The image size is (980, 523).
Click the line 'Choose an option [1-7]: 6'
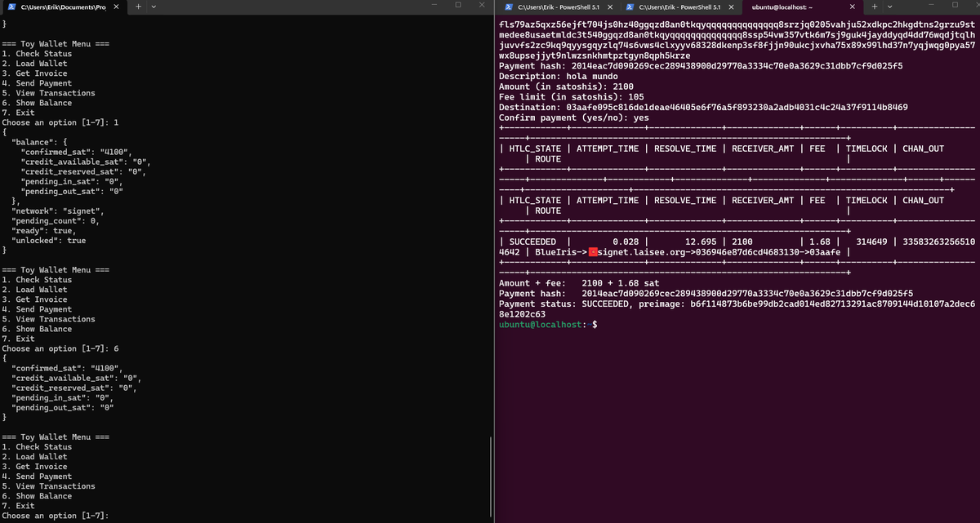point(60,348)
